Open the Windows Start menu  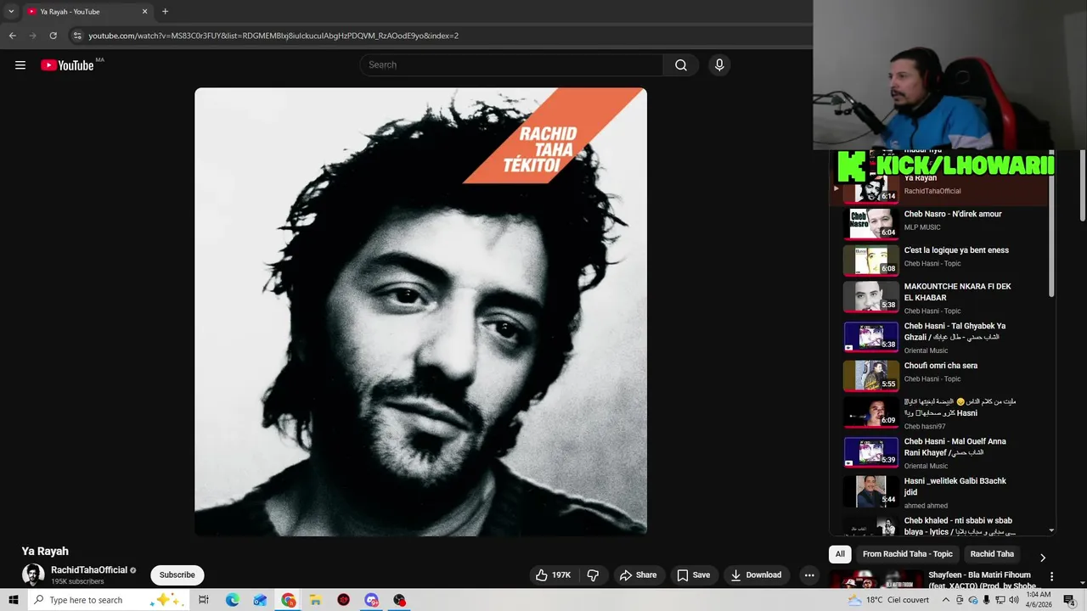coord(13,600)
